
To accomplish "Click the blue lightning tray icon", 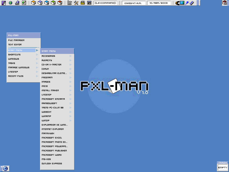I will click(x=187, y=3).
